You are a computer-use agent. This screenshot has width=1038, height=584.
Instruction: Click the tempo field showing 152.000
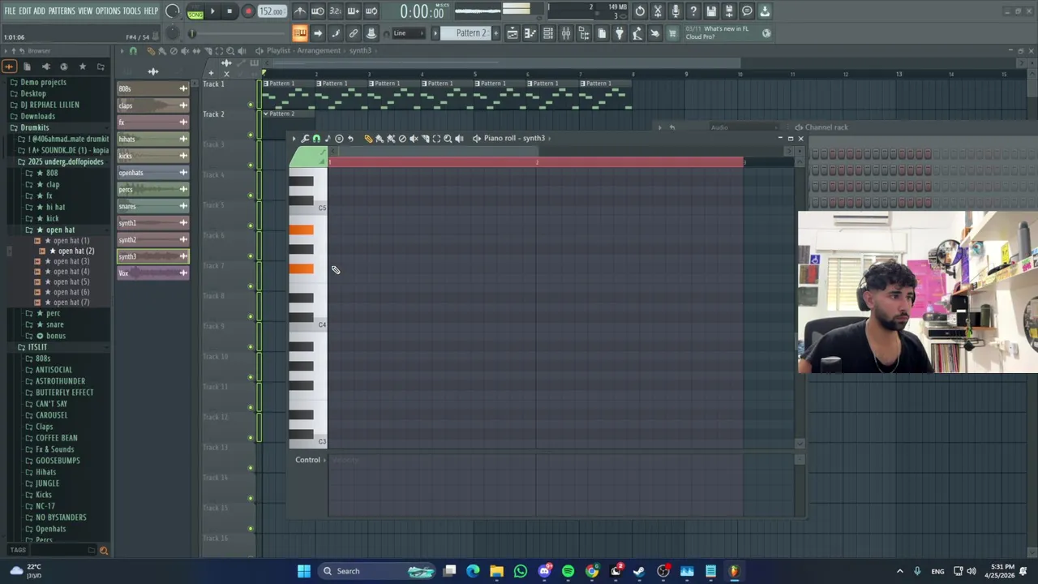tap(272, 11)
